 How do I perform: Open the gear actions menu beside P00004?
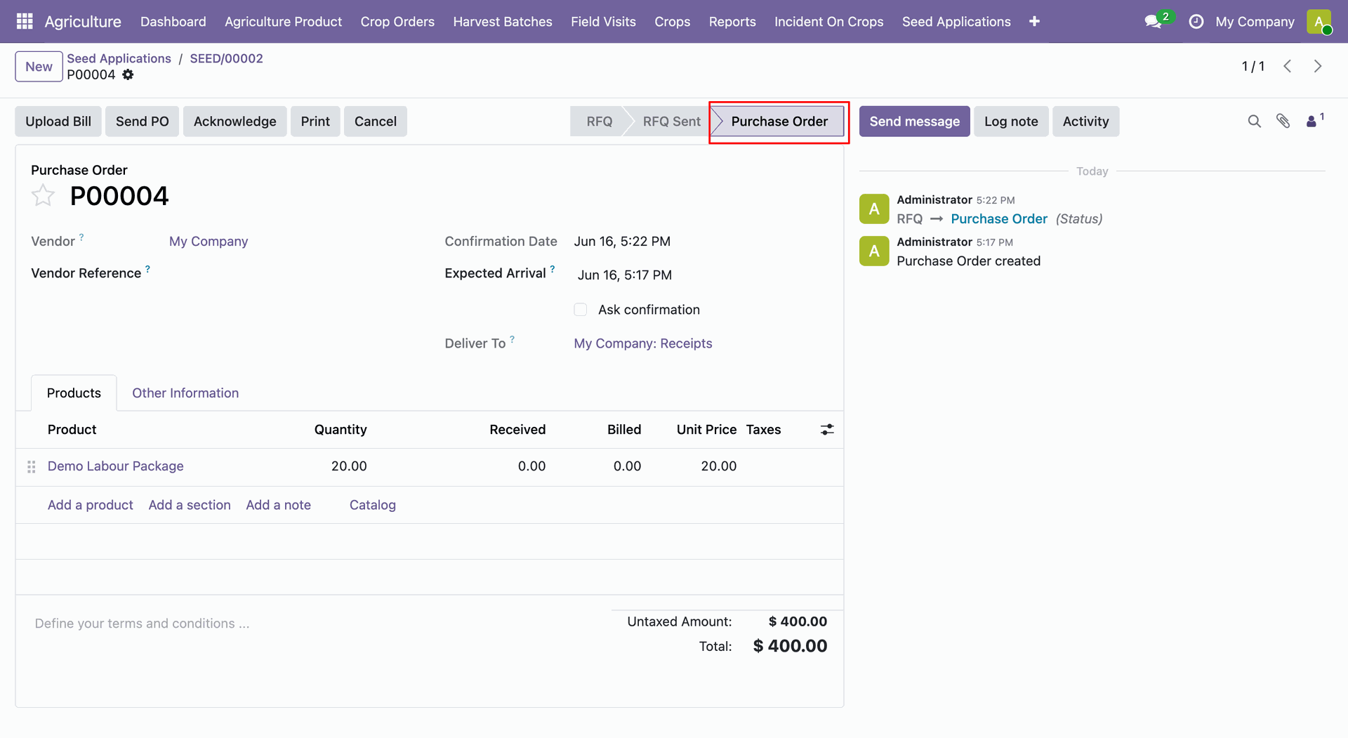click(x=128, y=74)
